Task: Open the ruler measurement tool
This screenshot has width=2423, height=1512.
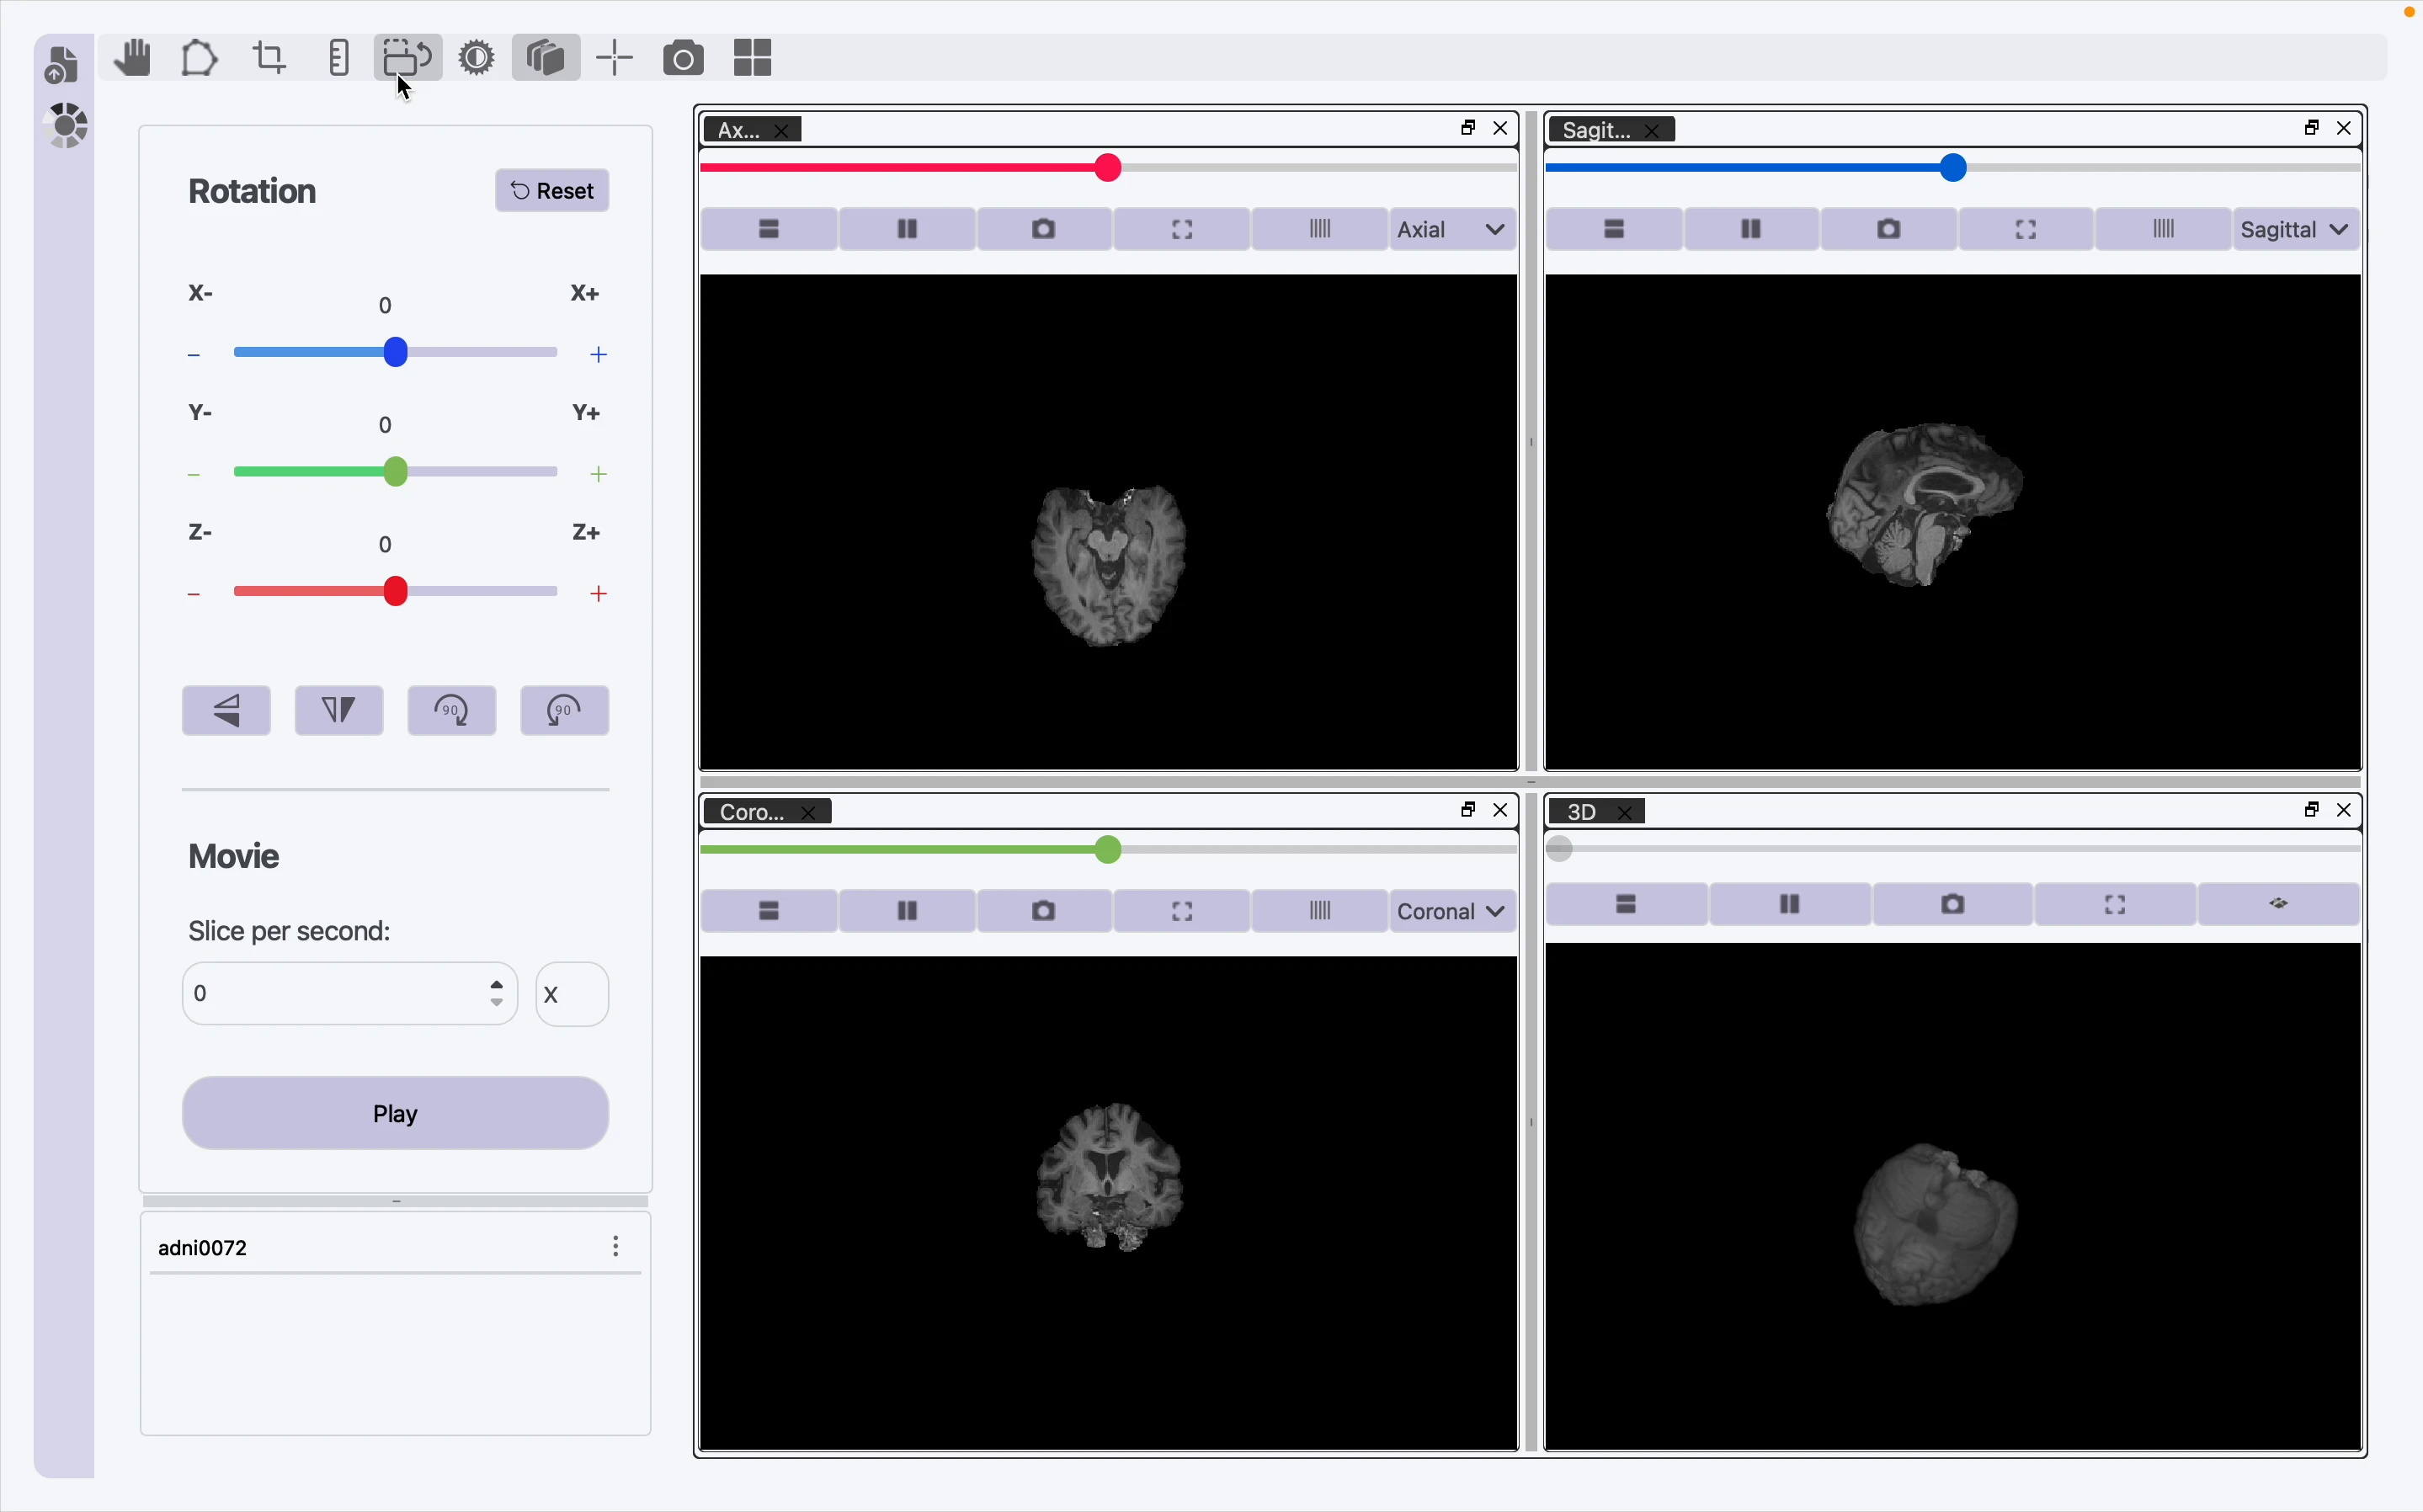Action: [338, 58]
